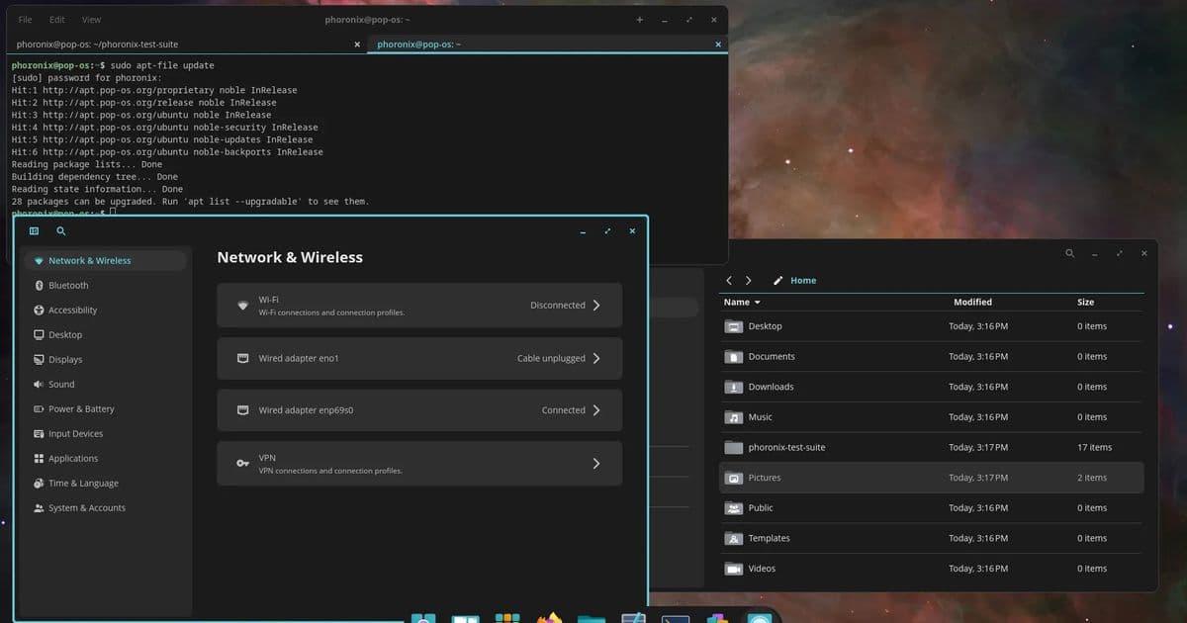The width and height of the screenshot is (1187, 623).
Task: Click the back navigation arrow
Action: click(x=729, y=280)
